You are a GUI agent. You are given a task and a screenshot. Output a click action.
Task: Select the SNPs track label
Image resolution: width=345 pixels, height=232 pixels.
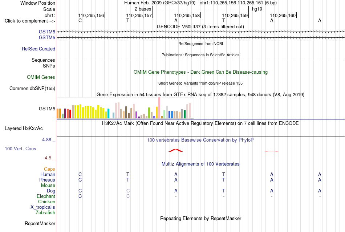[x=49, y=66]
